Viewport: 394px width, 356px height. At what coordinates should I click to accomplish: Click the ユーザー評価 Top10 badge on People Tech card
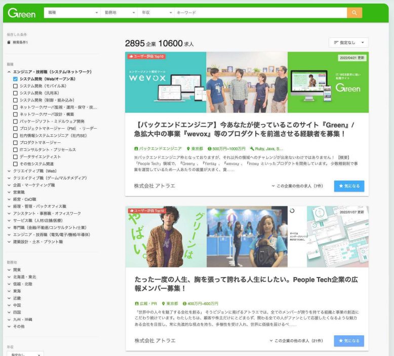147,211
